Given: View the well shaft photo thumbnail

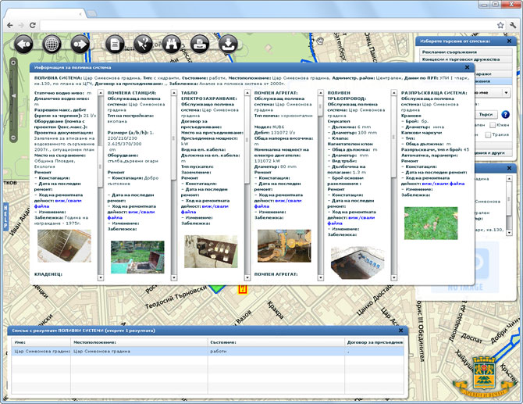Looking at the screenshot, I should coord(64,245).
